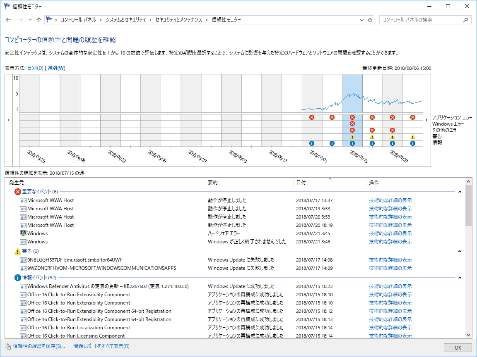The height and width of the screenshot is (357, 477).
Task: Select 信頼性モニター breadcrumb
Action: pyautogui.click(x=226, y=20)
